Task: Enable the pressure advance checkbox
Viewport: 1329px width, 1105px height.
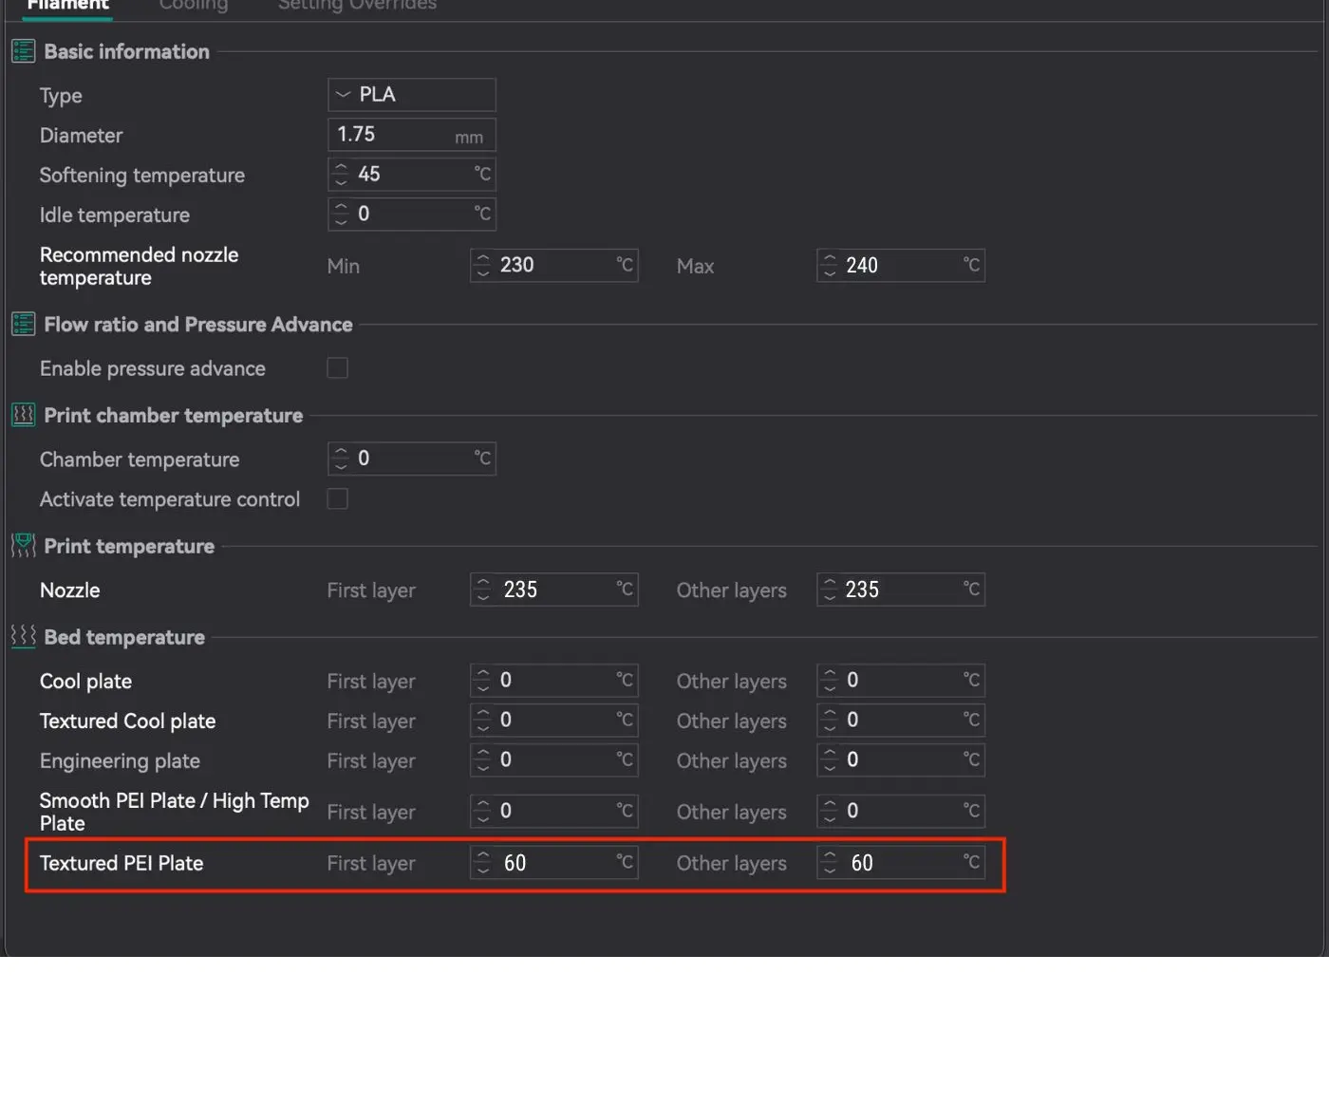Action: pos(337,368)
